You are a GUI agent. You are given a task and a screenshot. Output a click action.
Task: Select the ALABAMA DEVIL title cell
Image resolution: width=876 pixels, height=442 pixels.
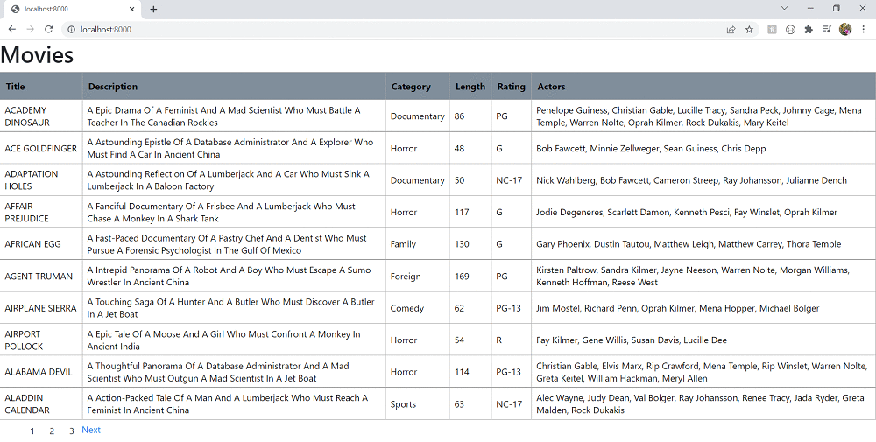[x=41, y=372]
